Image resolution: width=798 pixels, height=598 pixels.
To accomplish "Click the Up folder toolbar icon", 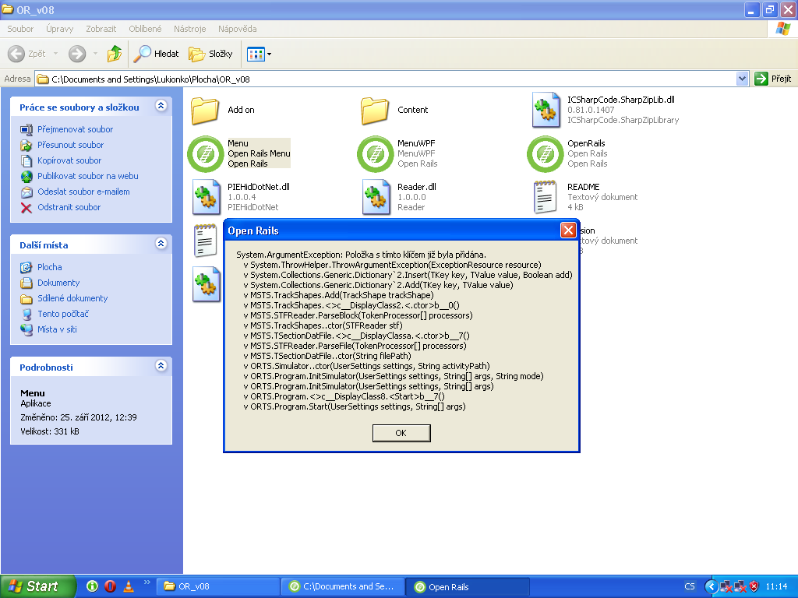I will click(115, 54).
